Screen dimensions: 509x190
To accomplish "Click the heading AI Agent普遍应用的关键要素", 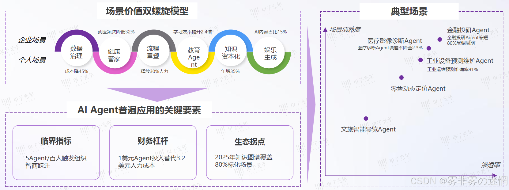I will [x=139, y=110].
